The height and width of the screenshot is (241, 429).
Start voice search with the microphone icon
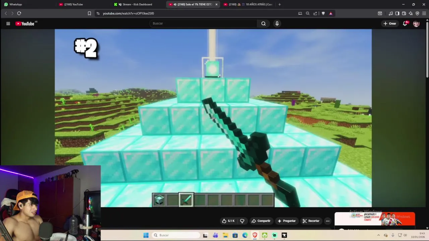click(x=277, y=23)
